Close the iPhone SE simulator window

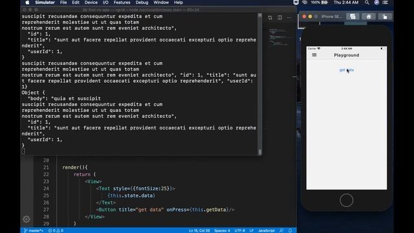[304, 17]
